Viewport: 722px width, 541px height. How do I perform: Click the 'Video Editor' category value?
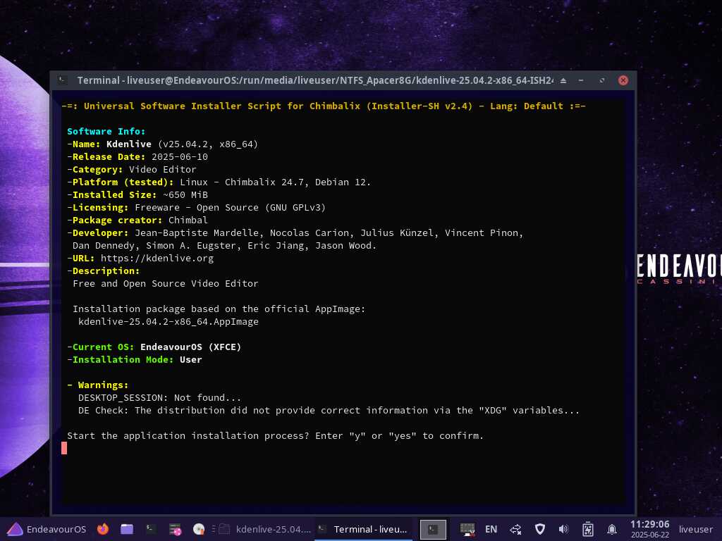(x=163, y=169)
